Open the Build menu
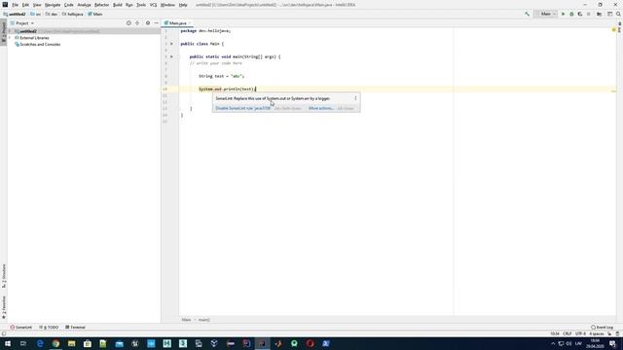 (118, 5)
